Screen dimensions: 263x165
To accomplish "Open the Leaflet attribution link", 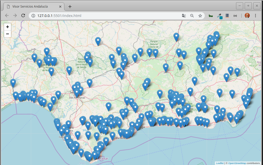I will click(220, 163).
